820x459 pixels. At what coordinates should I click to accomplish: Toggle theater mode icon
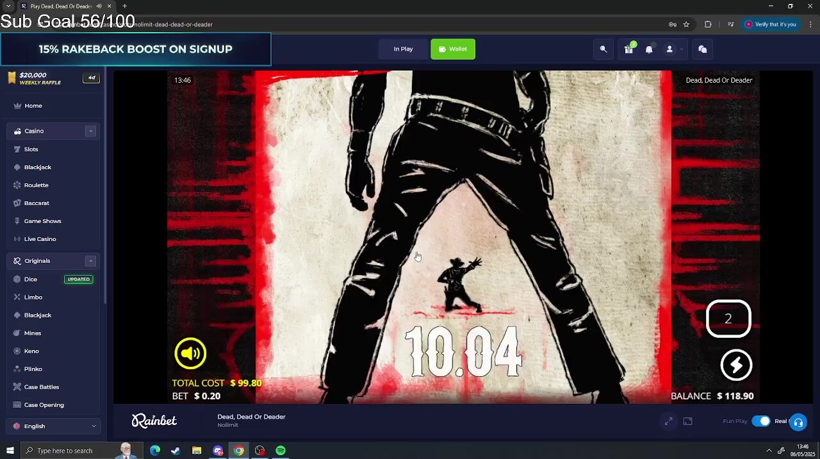(688, 421)
